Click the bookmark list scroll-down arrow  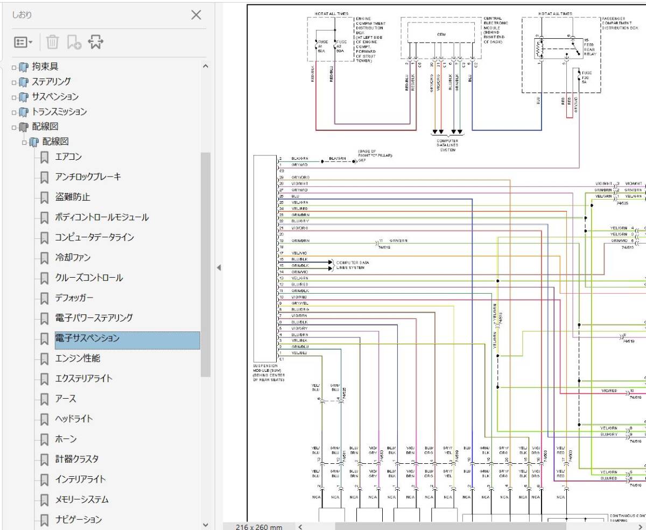pos(205,525)
